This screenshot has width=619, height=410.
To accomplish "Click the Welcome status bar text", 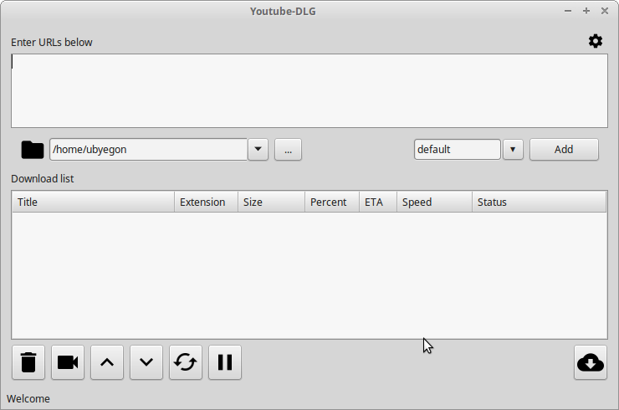I will 28,399.
